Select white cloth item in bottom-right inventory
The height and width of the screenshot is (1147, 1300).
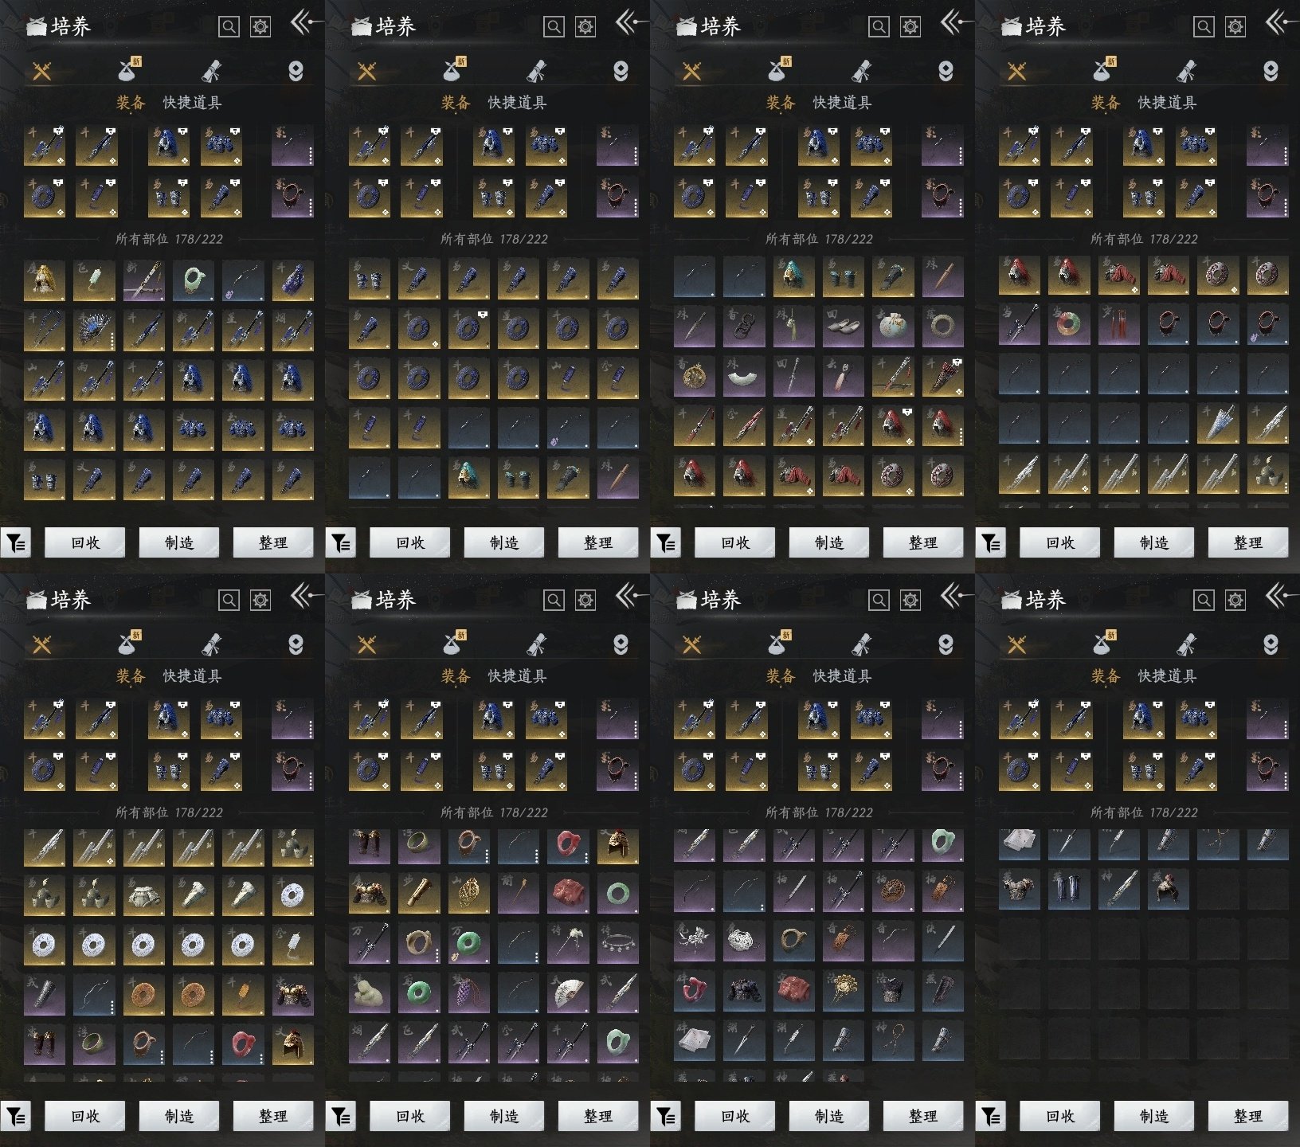point(1020,843)
